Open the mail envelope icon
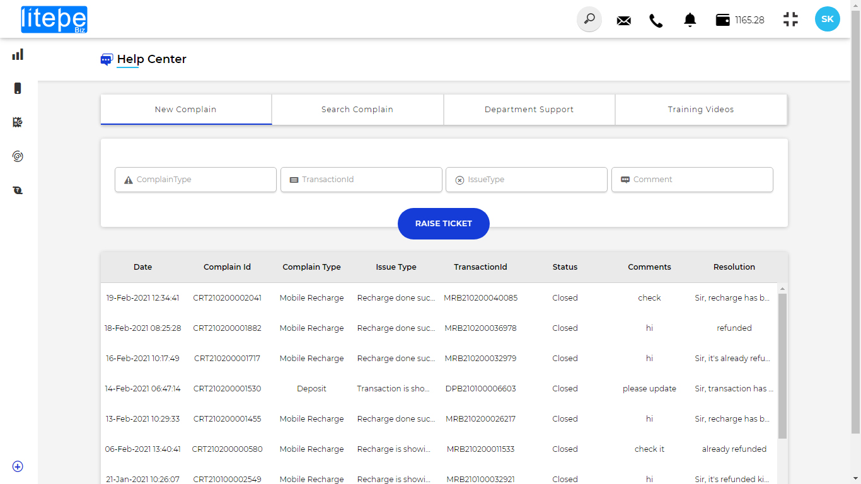 623,20
